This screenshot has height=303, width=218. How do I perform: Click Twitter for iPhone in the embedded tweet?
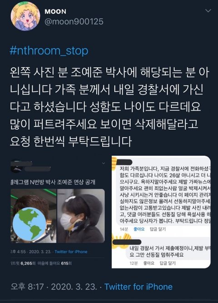click(71, 252)
